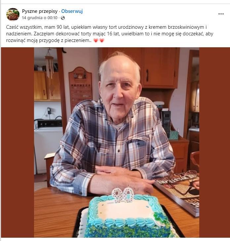Screen dimensions: 230x241
Task: Open the timestamp 14 grudnia o 00:10
Action: [40, 18]
